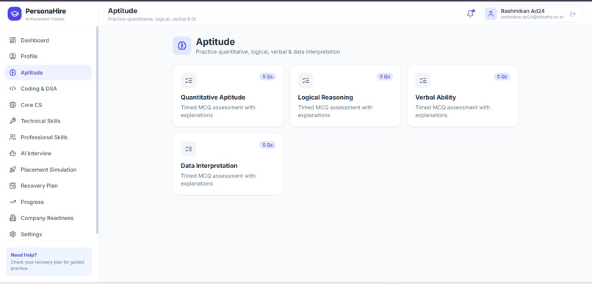Click the email rashmikan.ad24@bitsathy.ac.in
Image resolution: width=592 pixels, height=284 pixels.
coord(532,18)
